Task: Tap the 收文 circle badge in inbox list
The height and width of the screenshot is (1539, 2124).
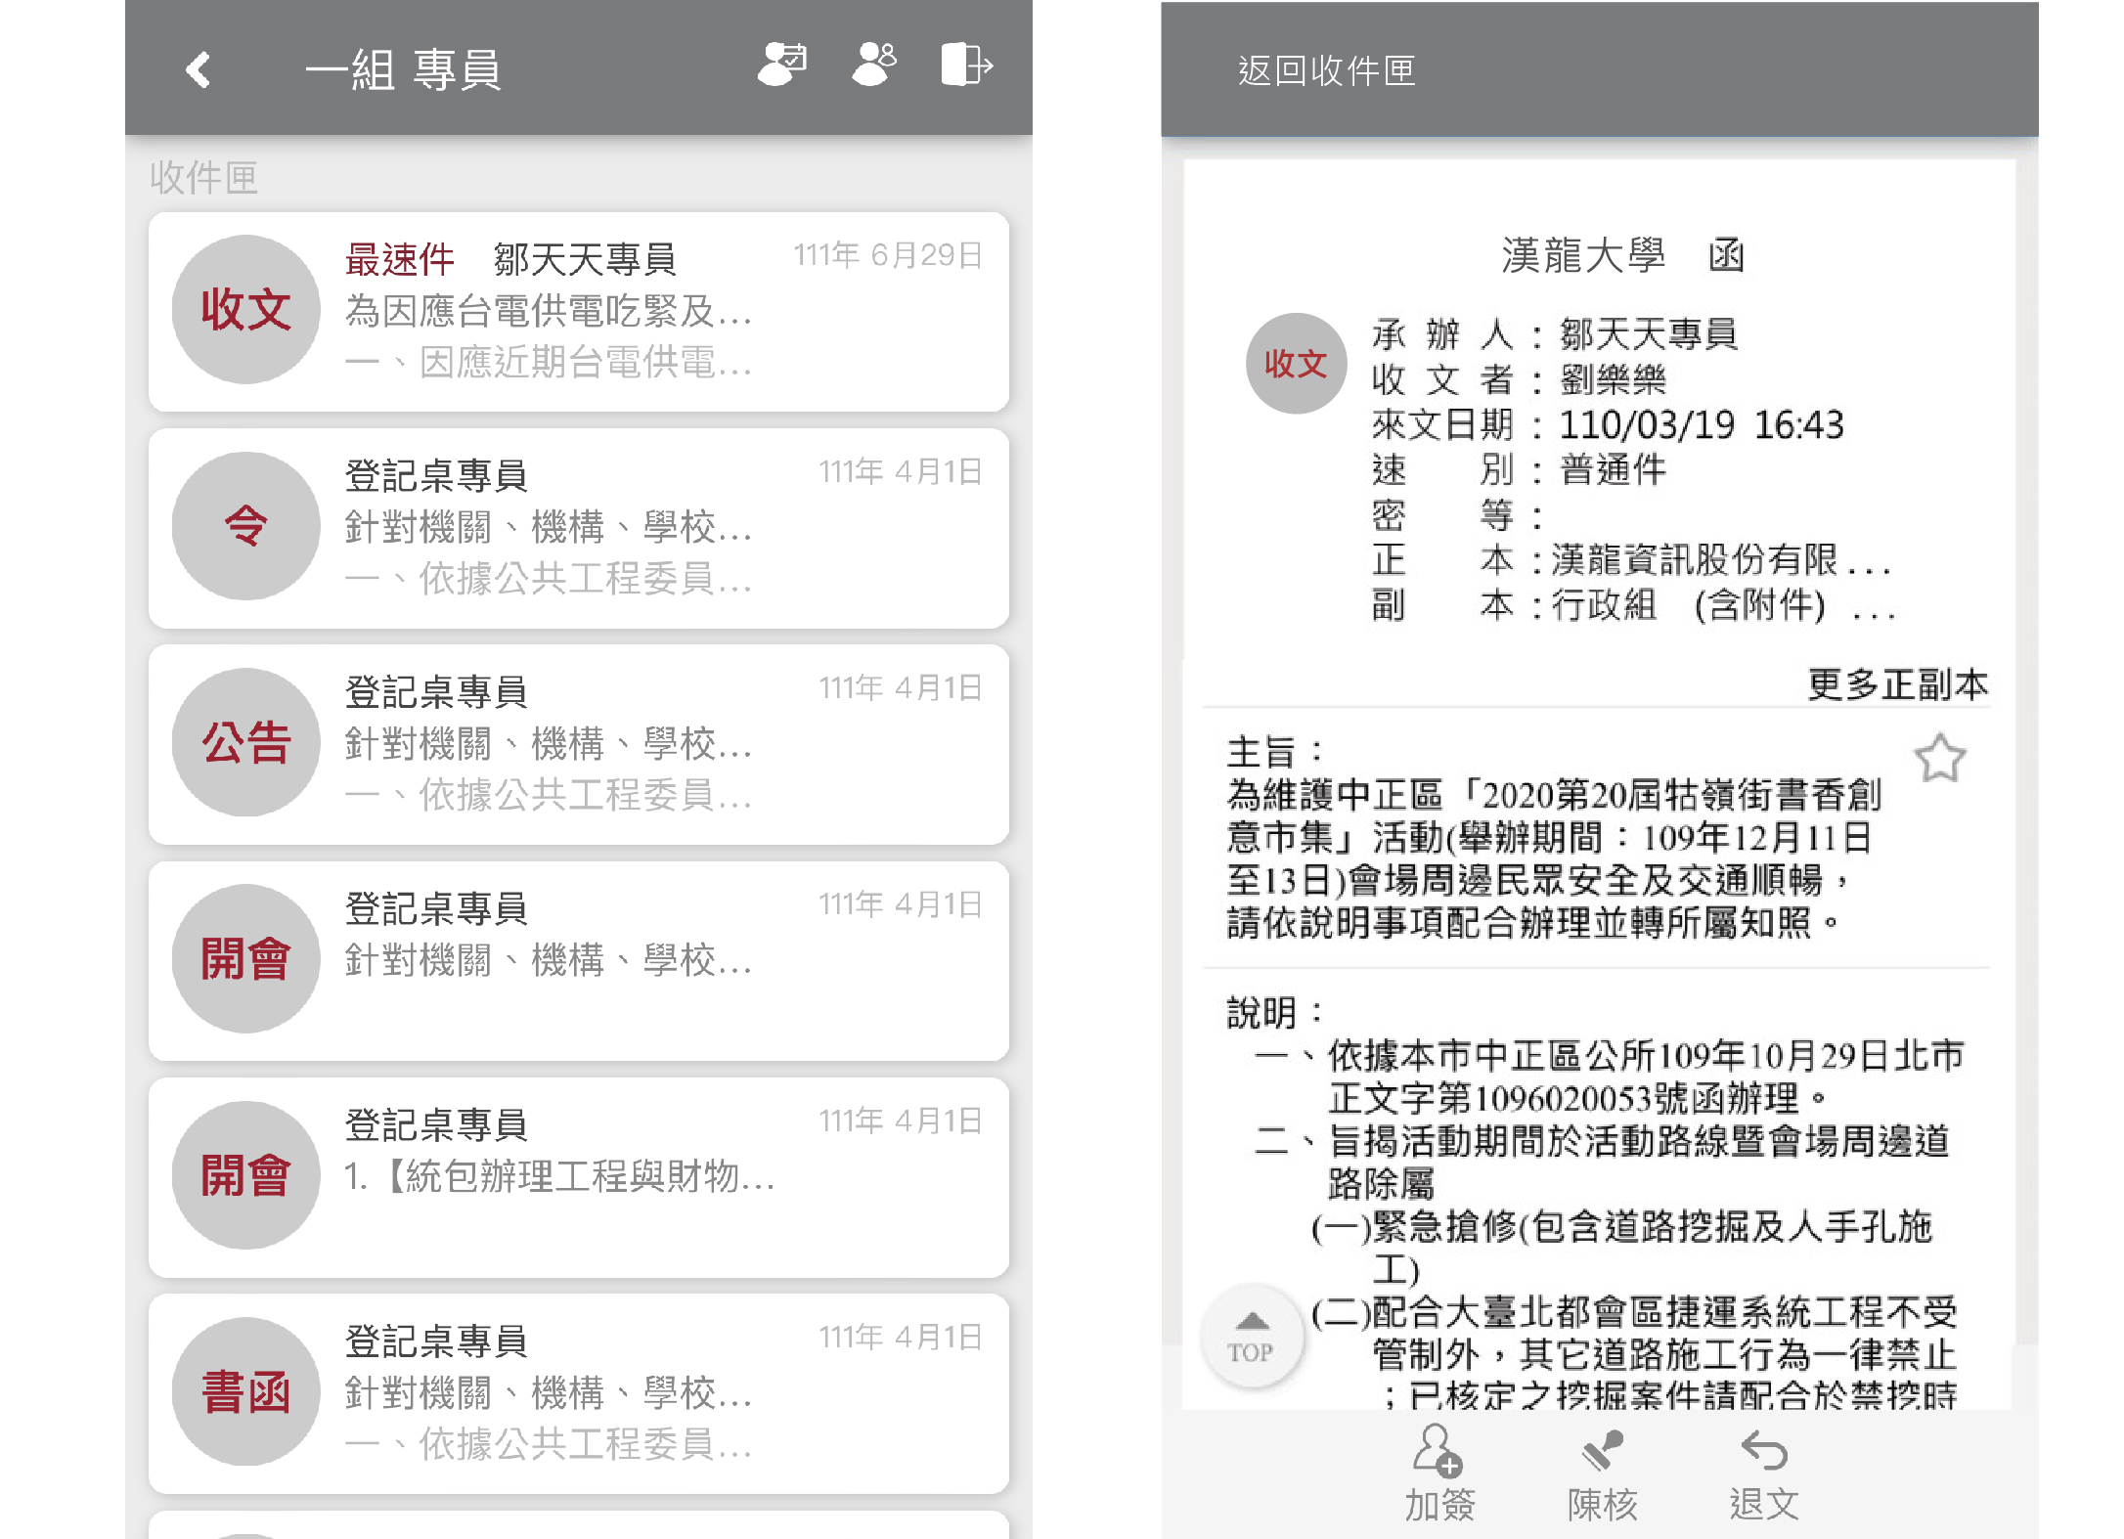Action: (x=246, y=310)
